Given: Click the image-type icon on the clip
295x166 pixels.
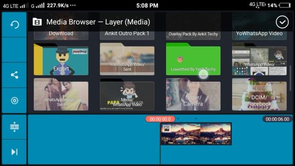Looking at the screenshot, I should 167,129.
